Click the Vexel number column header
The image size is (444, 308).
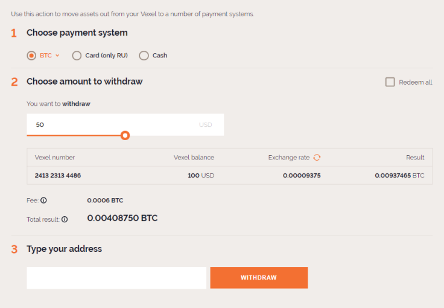55,157
